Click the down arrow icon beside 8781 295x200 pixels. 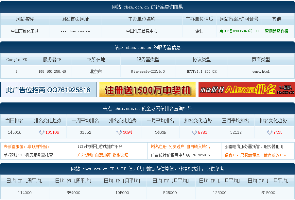(x=194, y=132)
